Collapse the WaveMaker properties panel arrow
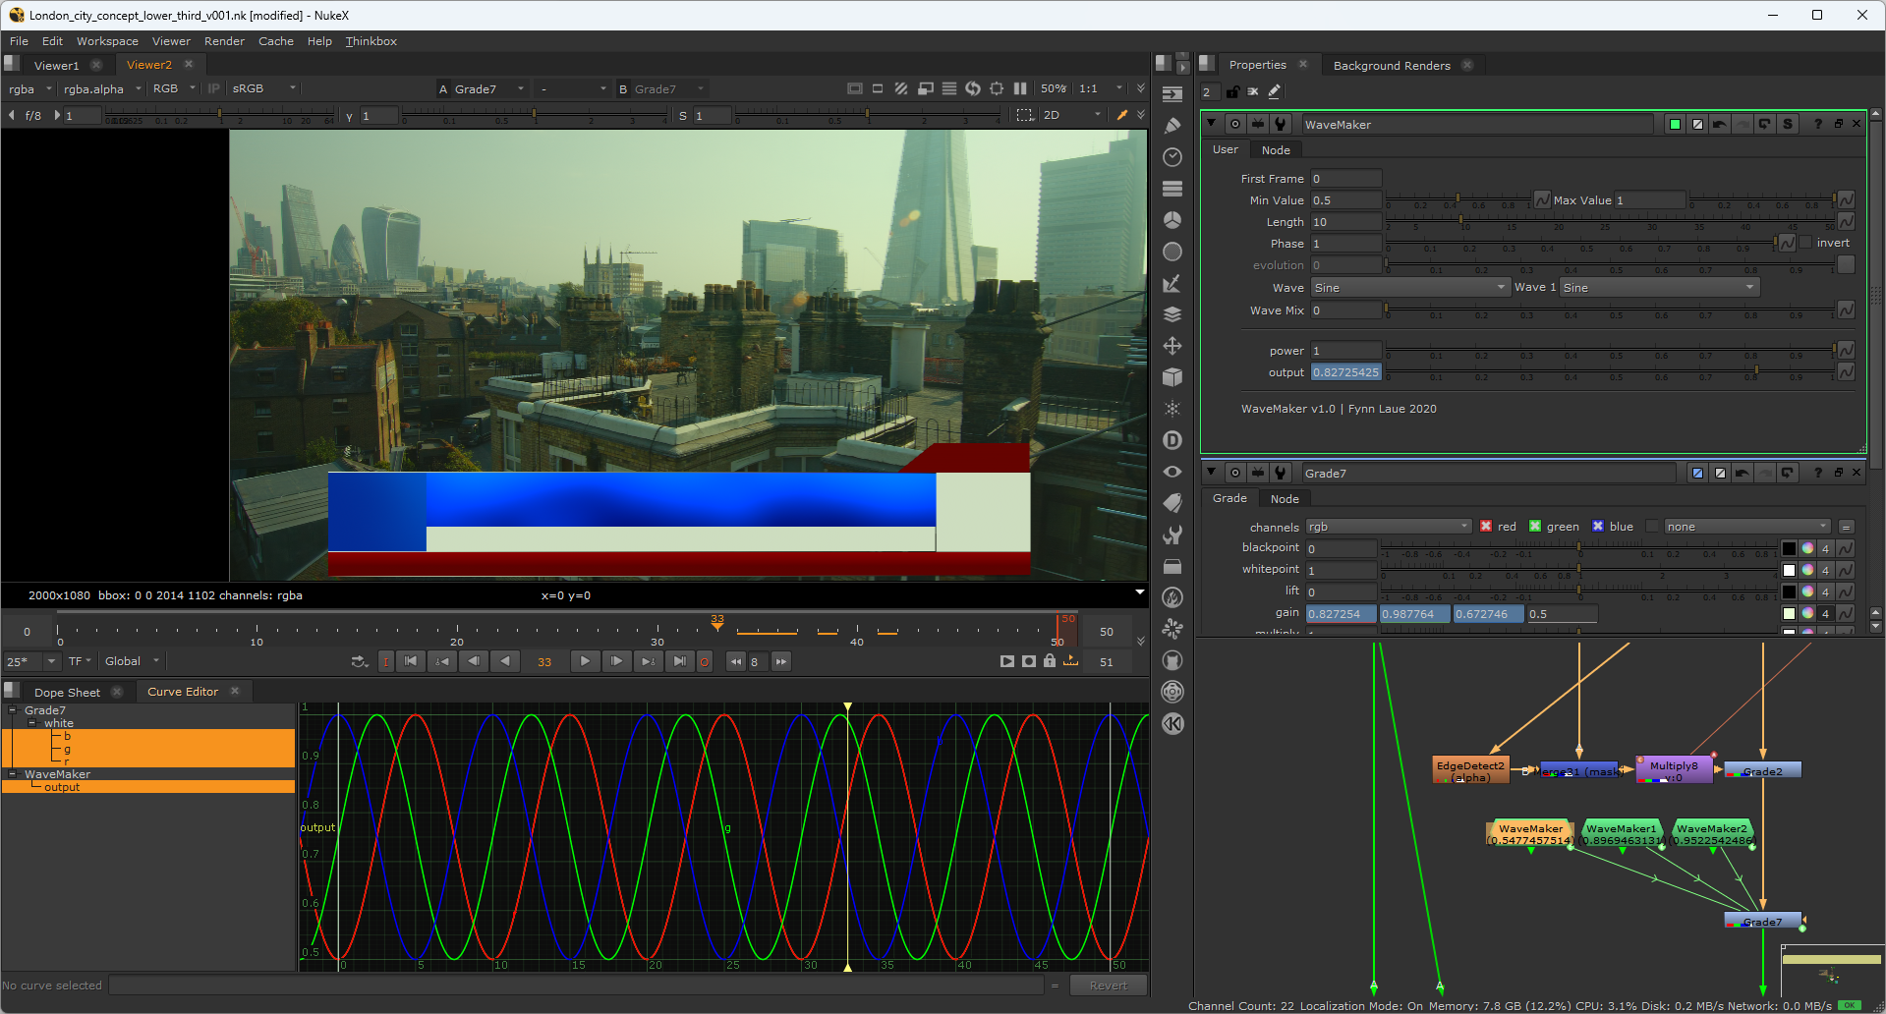The height and width of the screenshot is (1014, 1886). coord(1212,124)
